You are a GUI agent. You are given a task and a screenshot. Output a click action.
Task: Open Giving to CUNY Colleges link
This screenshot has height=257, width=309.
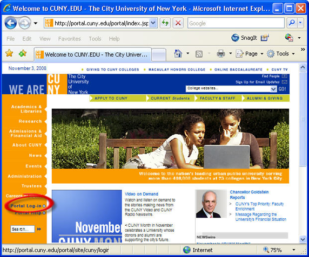(112, 70)
